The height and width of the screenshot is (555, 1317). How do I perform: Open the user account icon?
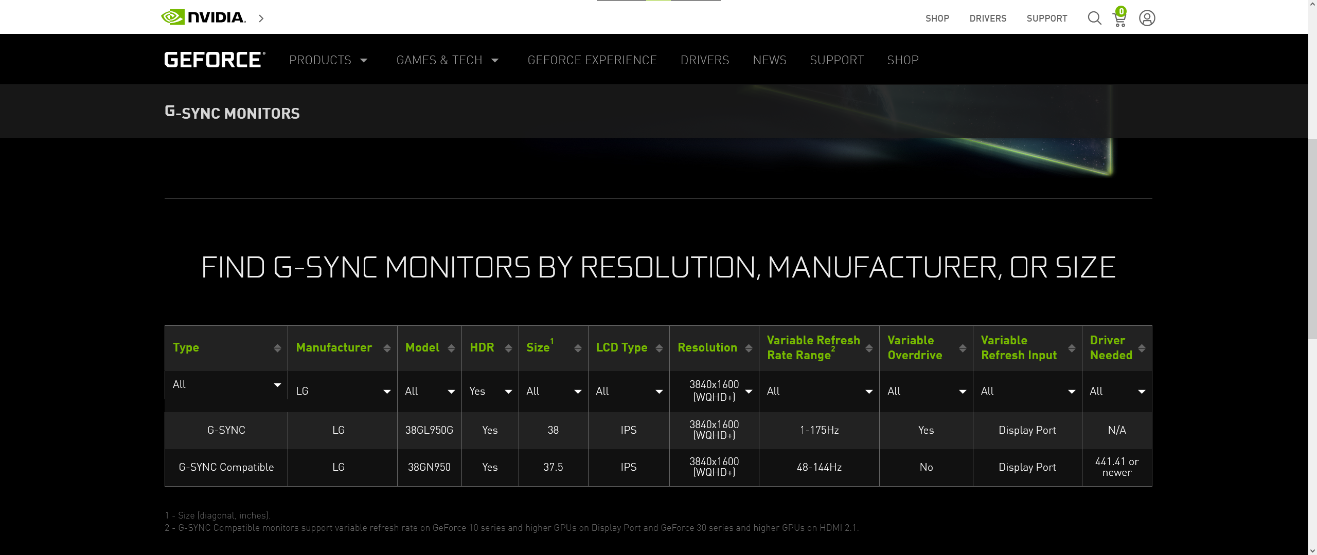1147,18
